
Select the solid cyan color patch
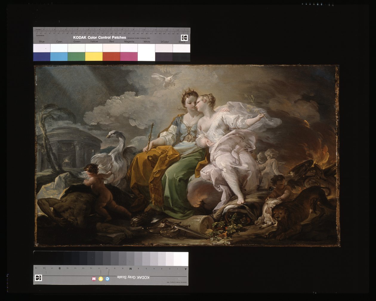[59, 57]
